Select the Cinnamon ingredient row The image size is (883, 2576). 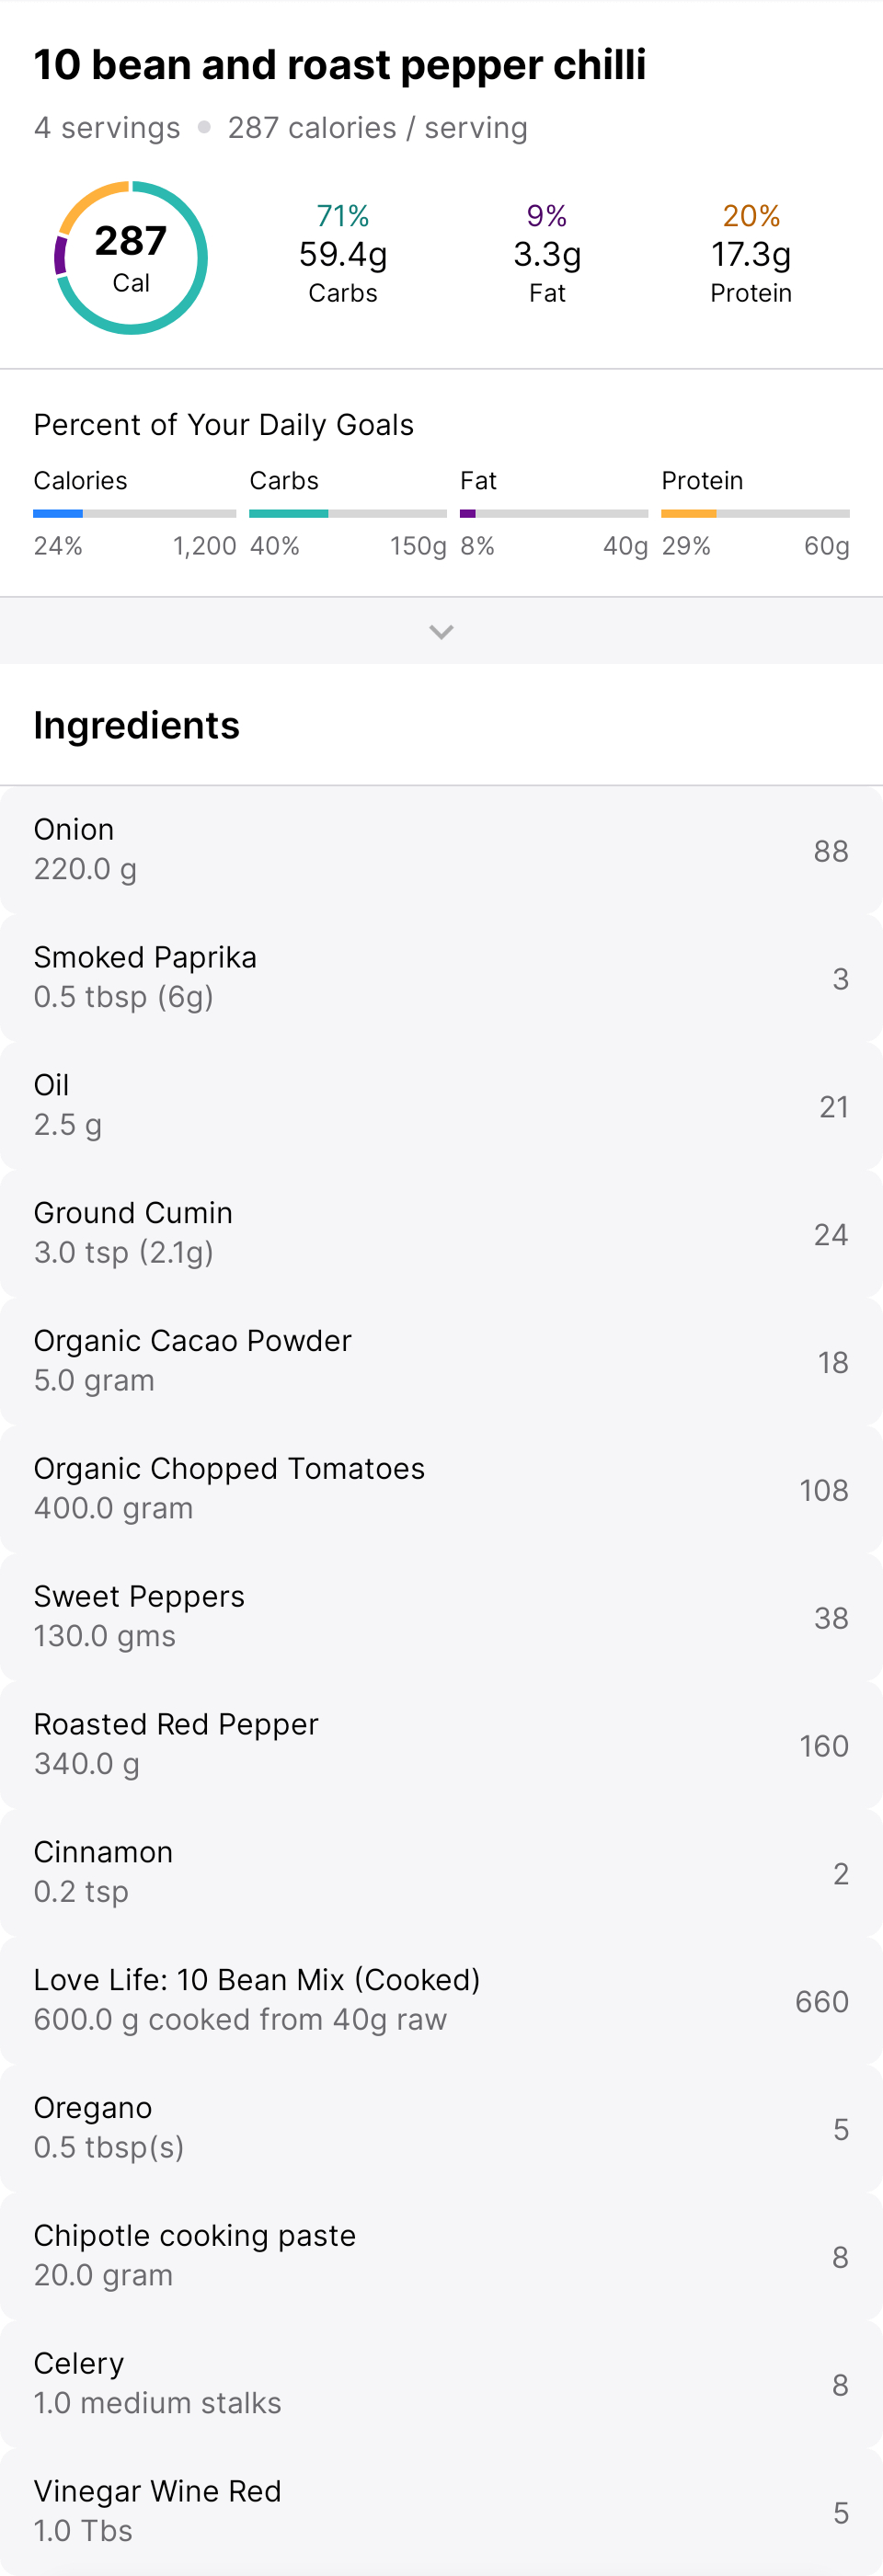pos(441,1872)
